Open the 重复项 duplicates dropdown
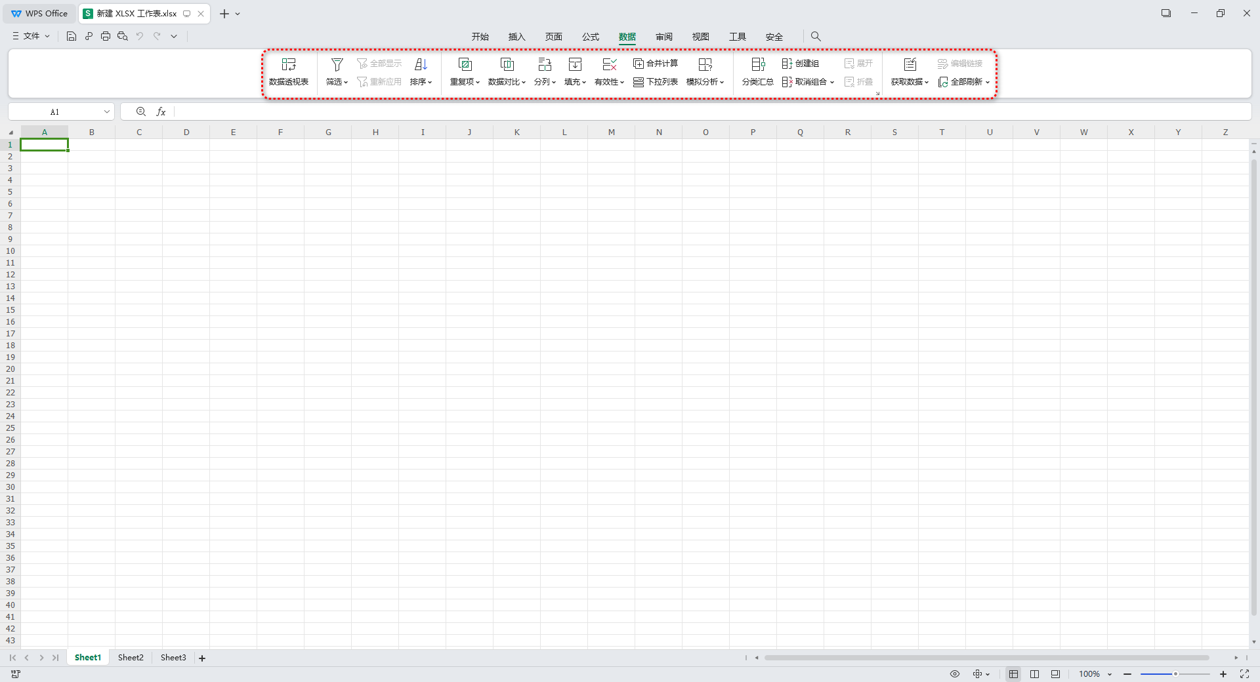 click(465, 82)
